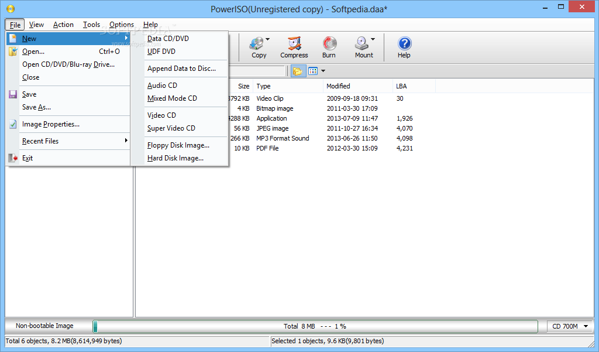Click the Exit door icon in File menu

tap(13, 158)
